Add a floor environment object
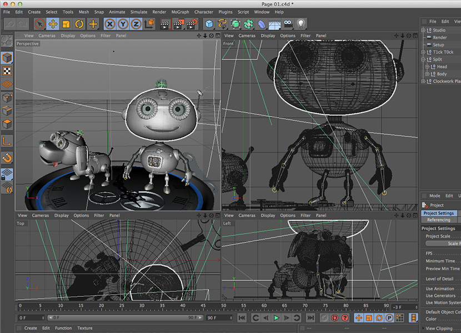 [274, 24]
